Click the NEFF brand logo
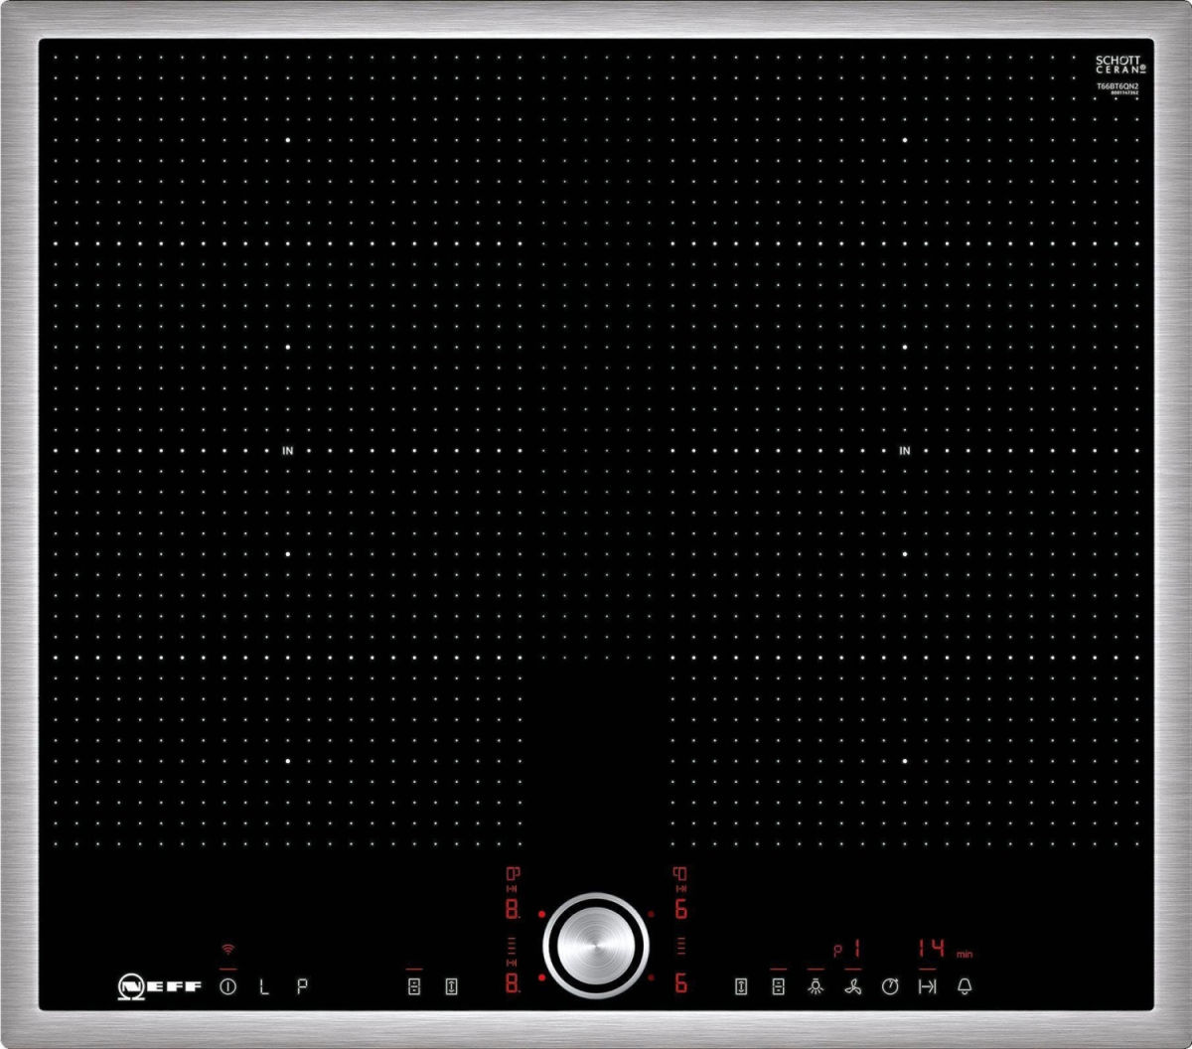Image resolution: width=1192 pixels, height=1049 pixels. [160, 986]
